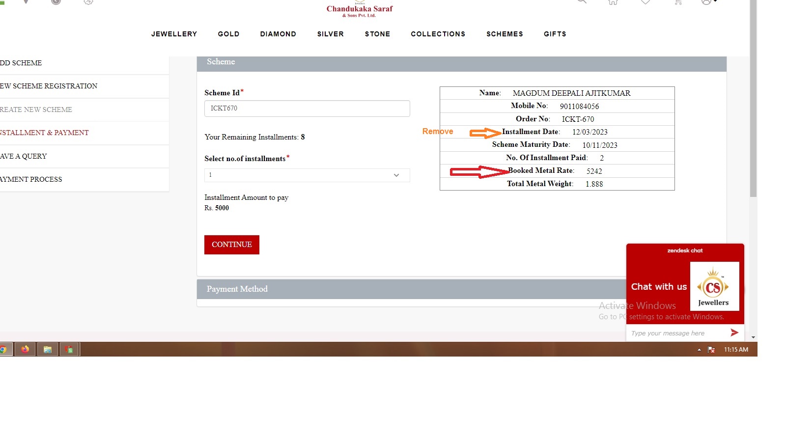Click order number ICKT-670
The width and height of the screenshot is (786, 442).
pos(578,119)
